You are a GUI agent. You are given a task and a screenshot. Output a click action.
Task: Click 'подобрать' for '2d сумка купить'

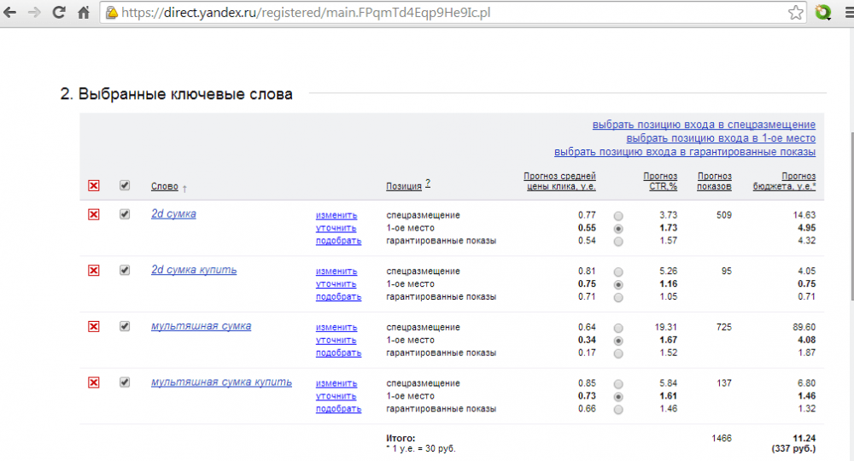click(x=338, y=296)
